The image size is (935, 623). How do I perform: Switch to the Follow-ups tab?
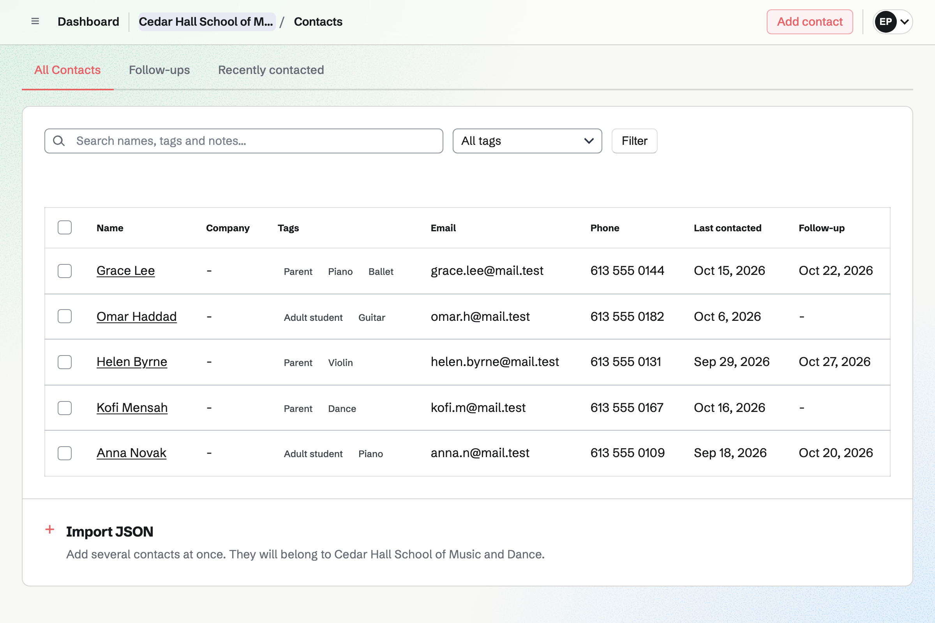point(159,70)
